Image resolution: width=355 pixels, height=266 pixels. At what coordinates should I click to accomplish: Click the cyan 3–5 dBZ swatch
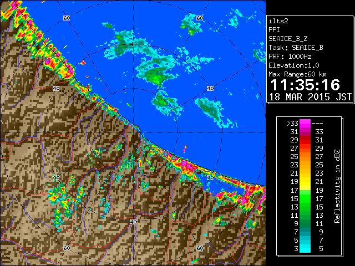coord(305,248)
